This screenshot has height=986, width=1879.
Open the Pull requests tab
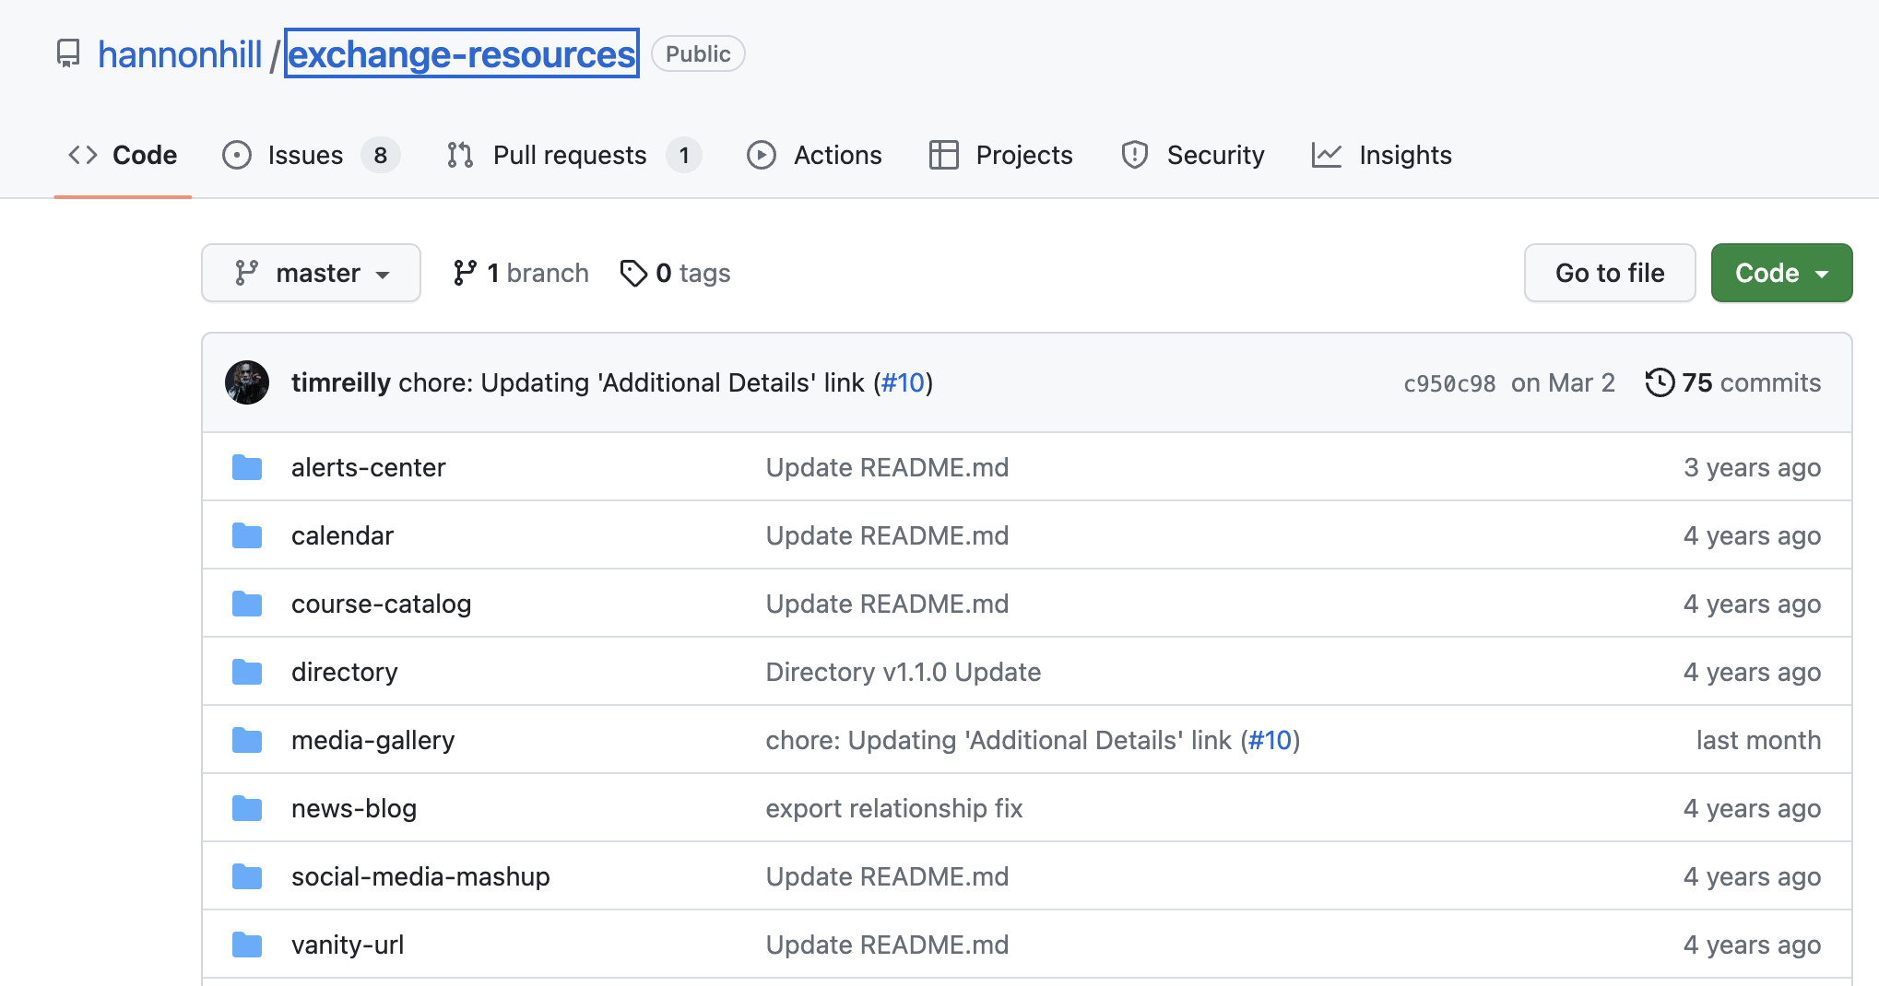(x=573, y=155)
